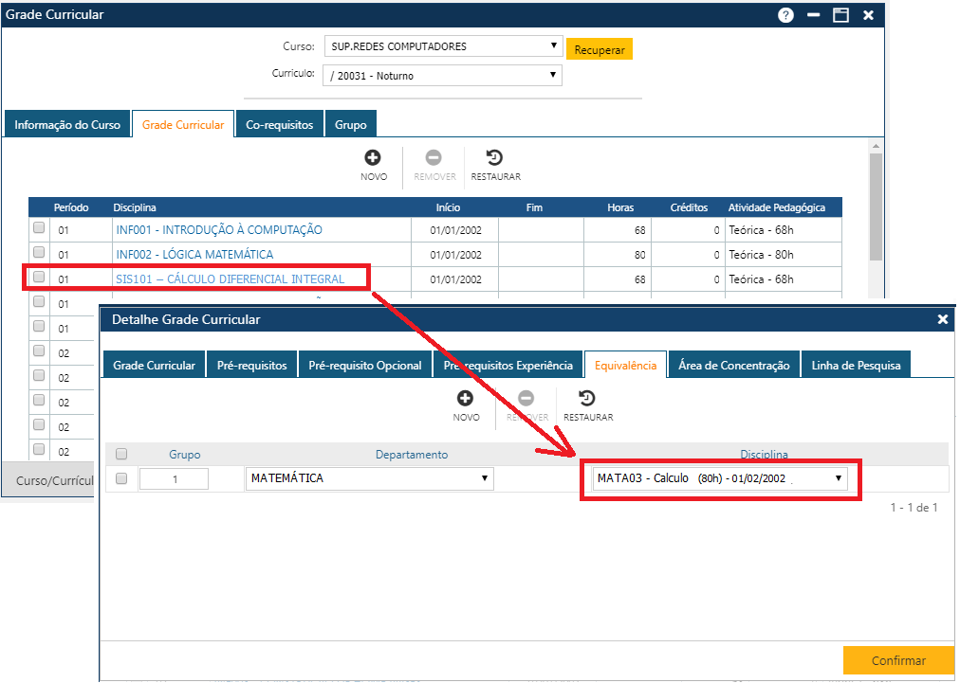Tick the checkbox for SIS101 row
The width and height of the screenshot is (960, 683).
click(39, 278)
